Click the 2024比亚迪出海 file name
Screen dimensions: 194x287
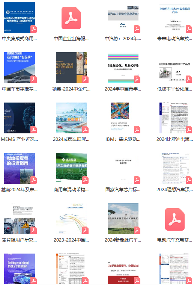[x=174, y=139]
